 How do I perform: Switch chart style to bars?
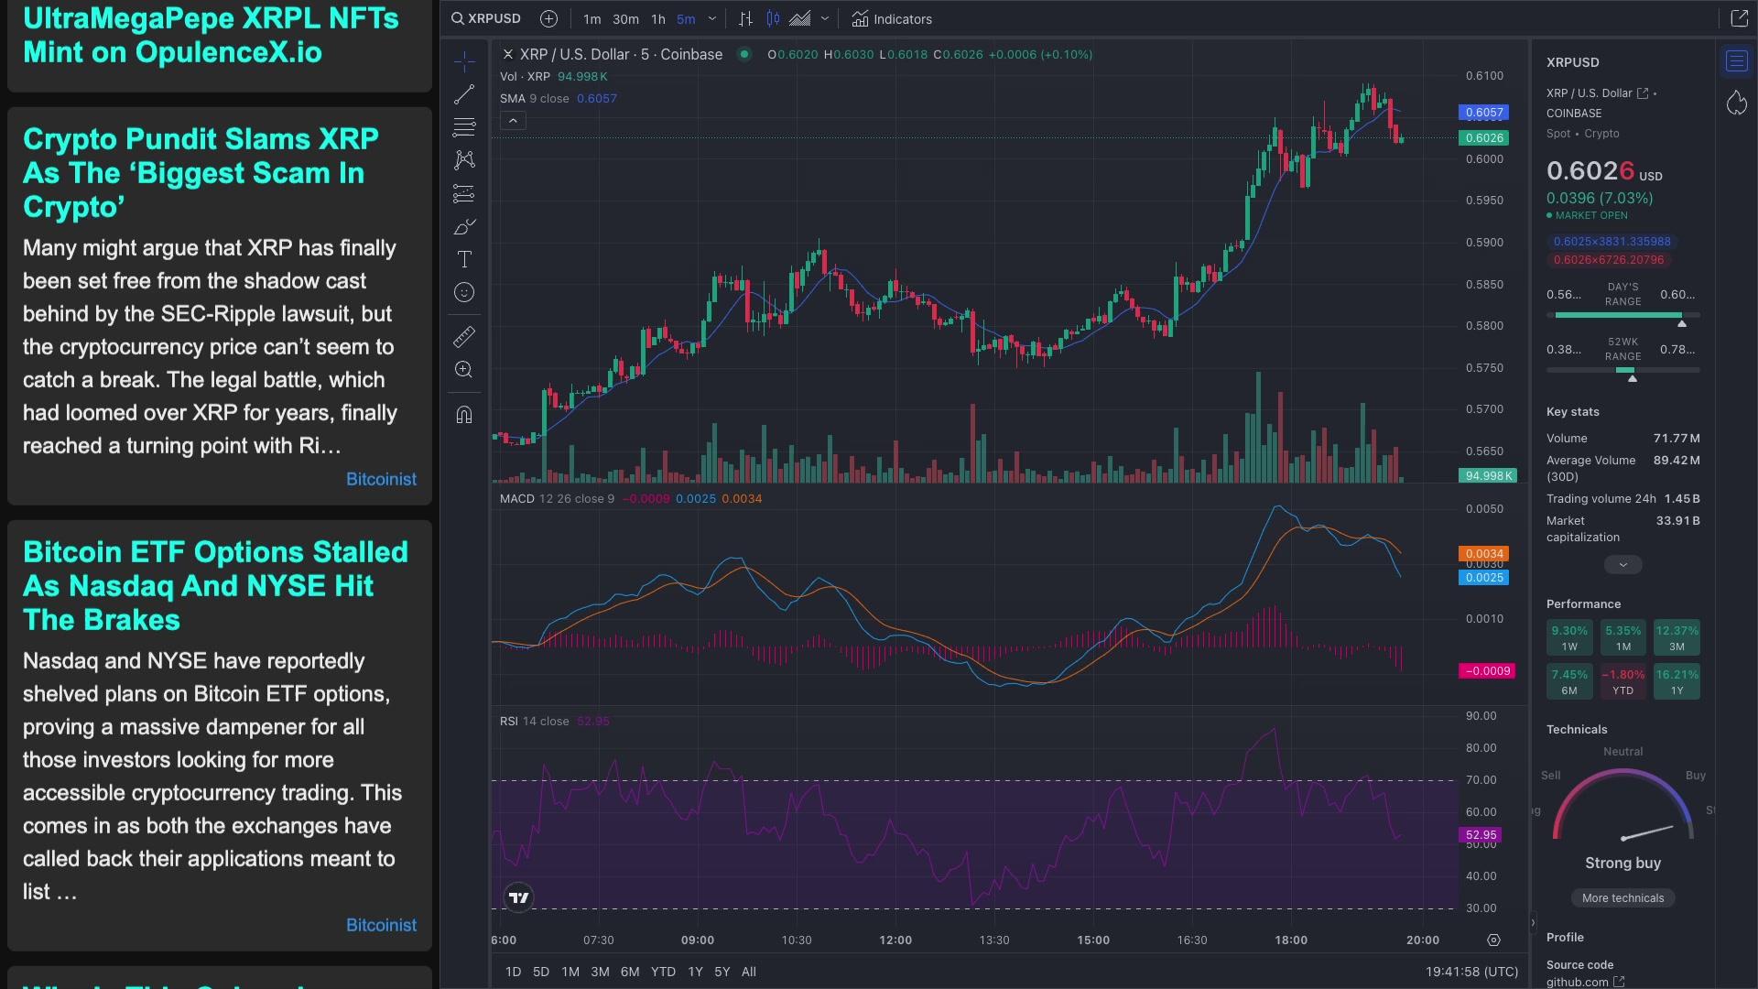click(x=746, y=19)
